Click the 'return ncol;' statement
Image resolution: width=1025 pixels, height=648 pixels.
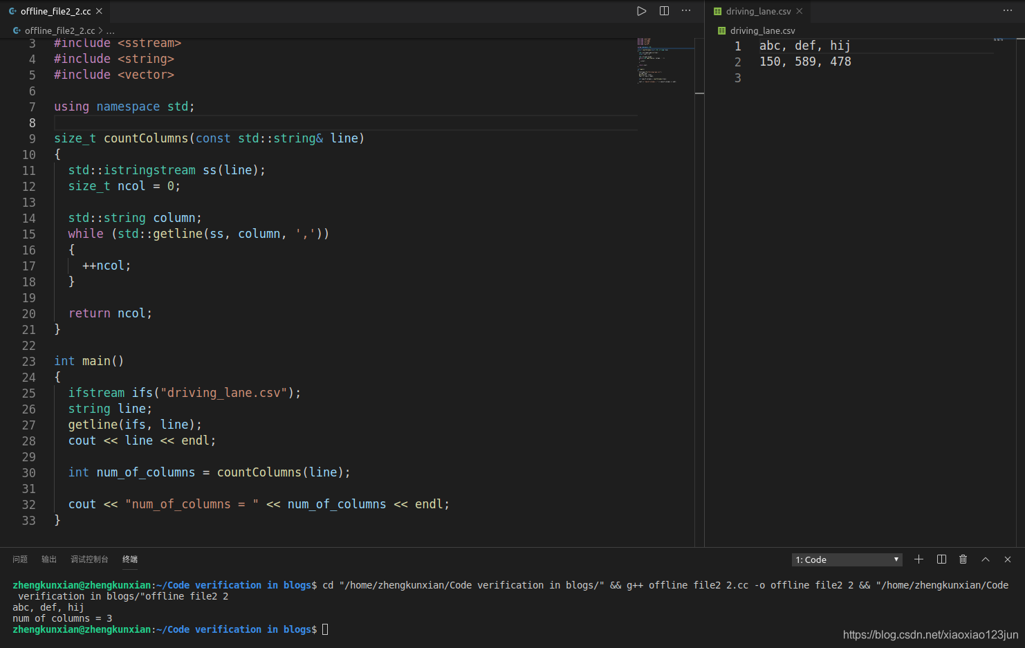coord(110,313)
